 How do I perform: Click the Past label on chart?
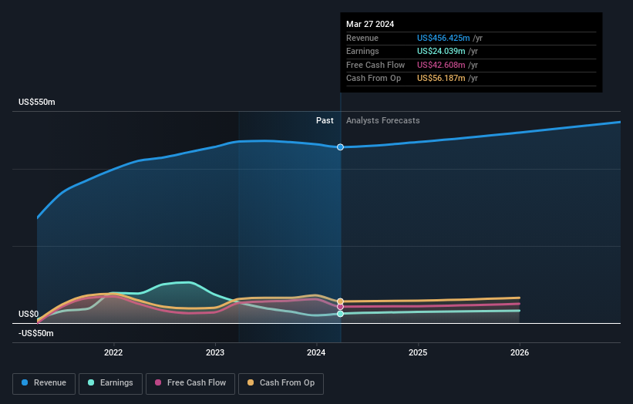tap(325, 121)
